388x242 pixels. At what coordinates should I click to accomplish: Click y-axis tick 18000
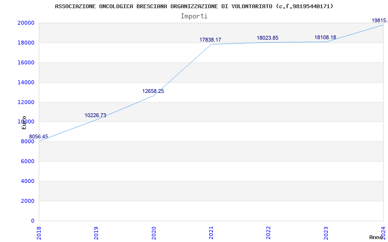point(26,43)
